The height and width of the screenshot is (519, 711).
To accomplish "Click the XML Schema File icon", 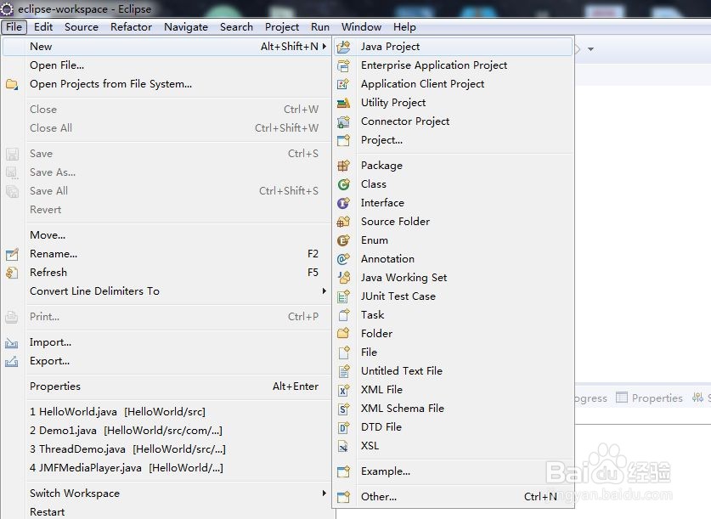I will click(344, 409).
